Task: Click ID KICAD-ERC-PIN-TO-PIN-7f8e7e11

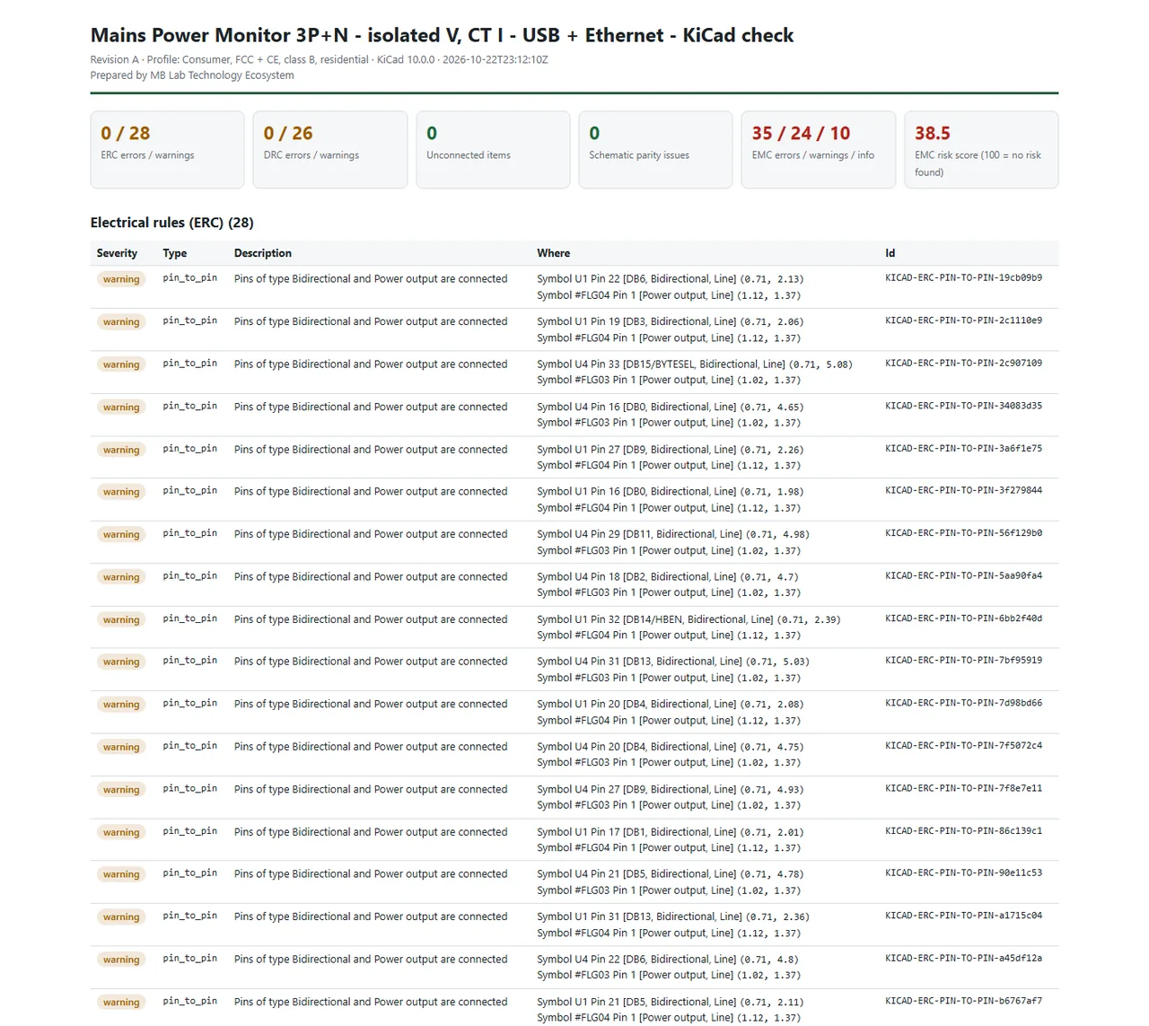Action: click(x=964, y=789)
